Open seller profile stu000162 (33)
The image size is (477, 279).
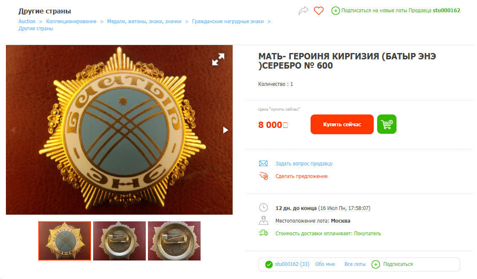click(292, 264)
